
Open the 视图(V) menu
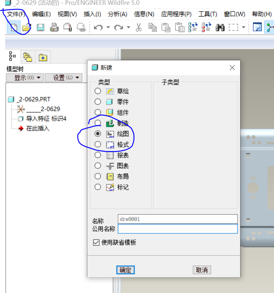coord(67,14)
